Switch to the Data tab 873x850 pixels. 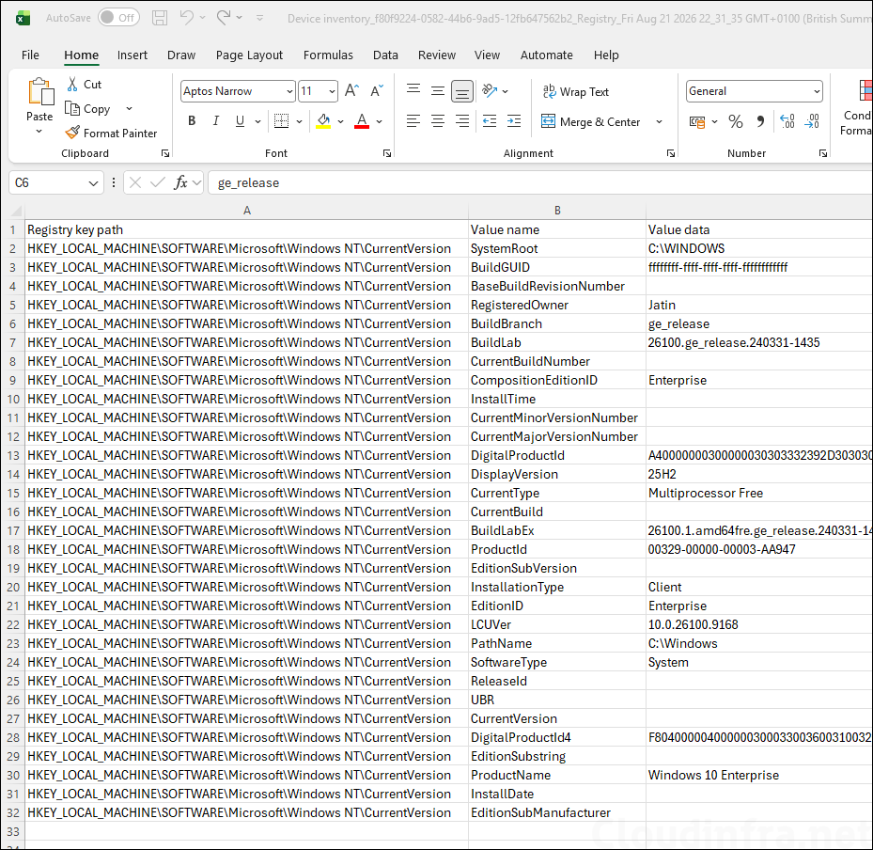tap(385, 55)
